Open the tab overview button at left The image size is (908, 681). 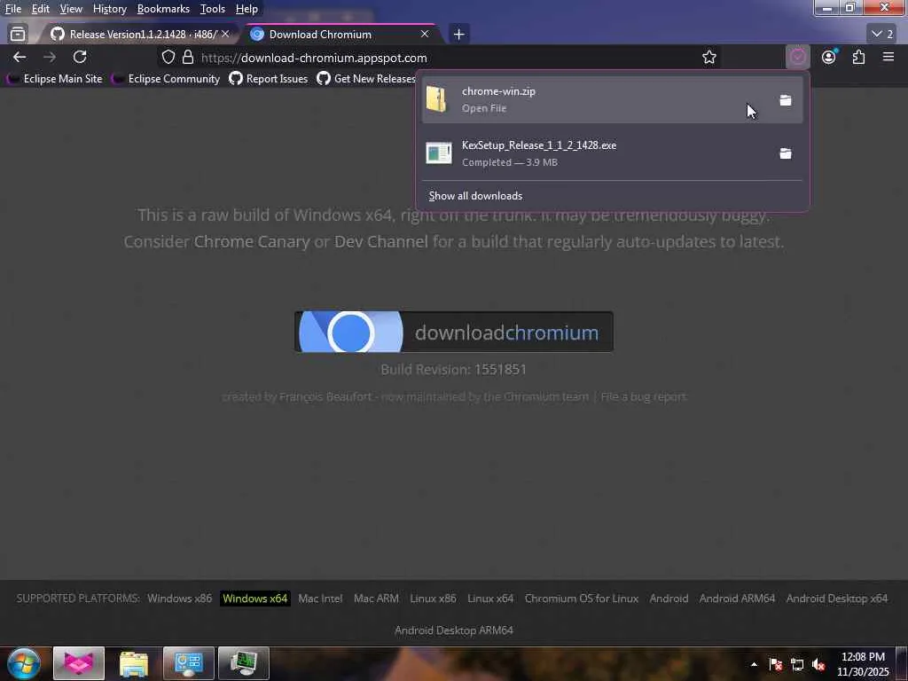(18, 35)
